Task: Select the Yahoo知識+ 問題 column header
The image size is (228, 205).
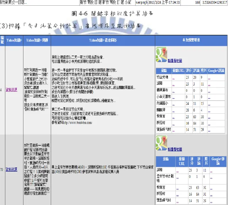Action: point(37,40)
